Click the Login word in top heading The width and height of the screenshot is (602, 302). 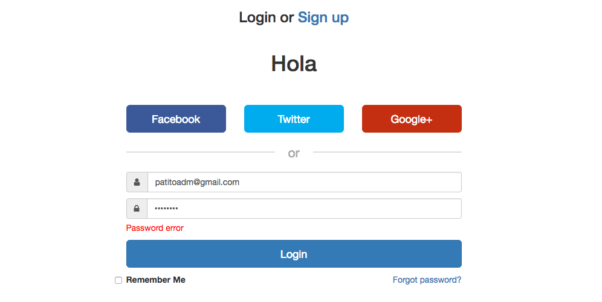pyautogui.click(x=257, y=17)
